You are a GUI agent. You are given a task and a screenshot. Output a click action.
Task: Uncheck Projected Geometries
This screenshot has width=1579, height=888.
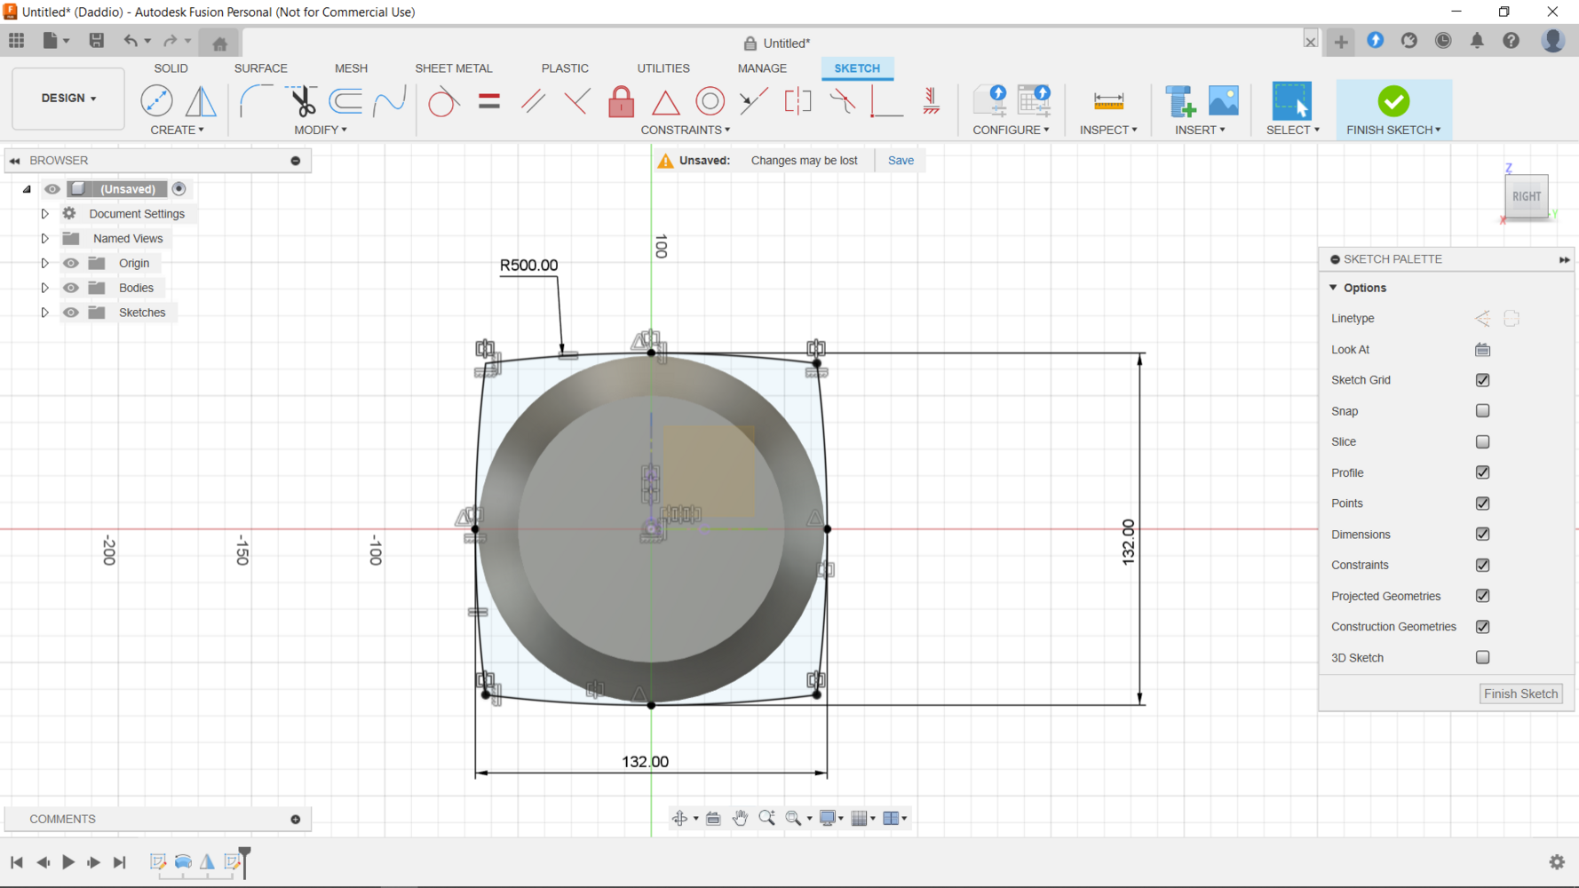click(1482, 596)
